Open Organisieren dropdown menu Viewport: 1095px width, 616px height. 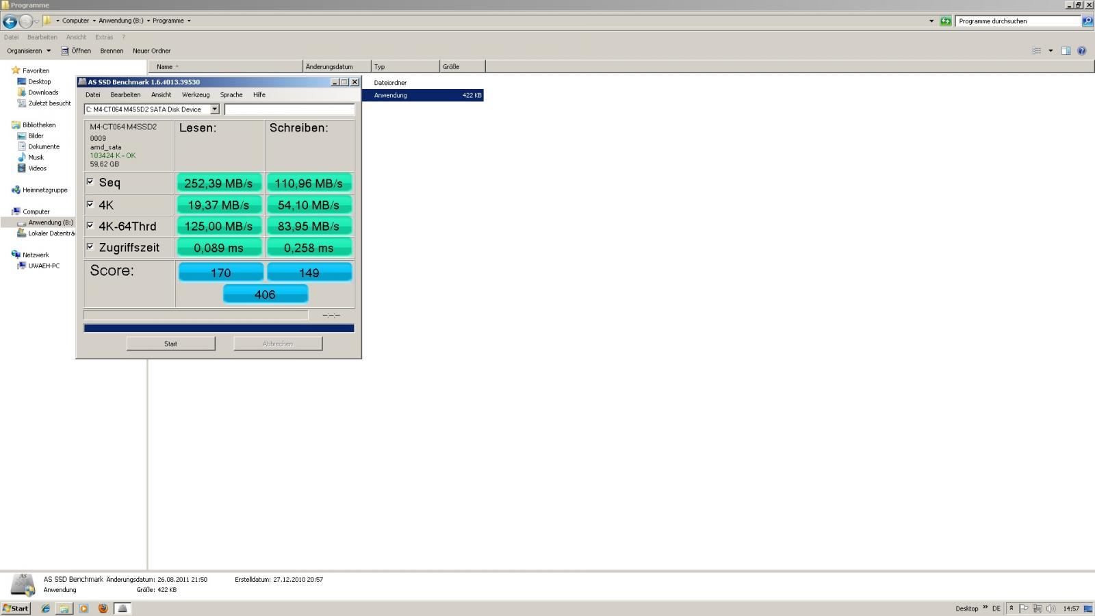click(x=29, y=51)
